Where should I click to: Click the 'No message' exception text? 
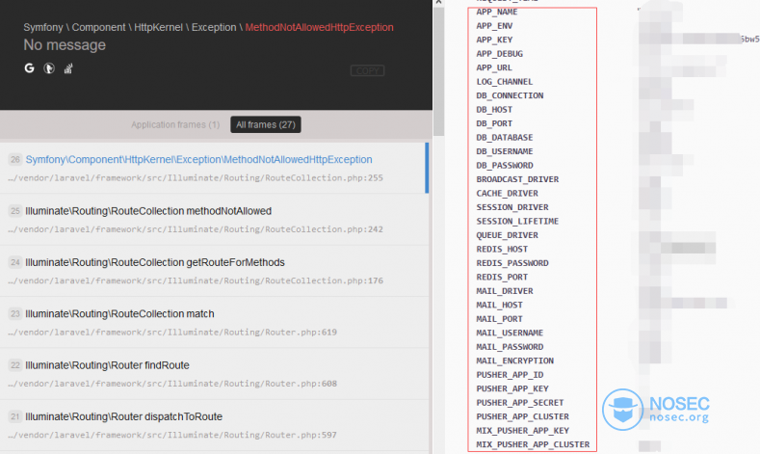coord(65,45)
